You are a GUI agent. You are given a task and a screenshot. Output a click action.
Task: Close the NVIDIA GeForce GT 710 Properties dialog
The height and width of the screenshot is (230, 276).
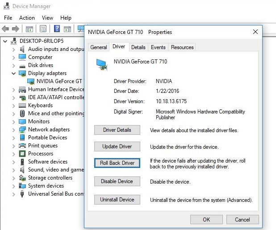255,32
